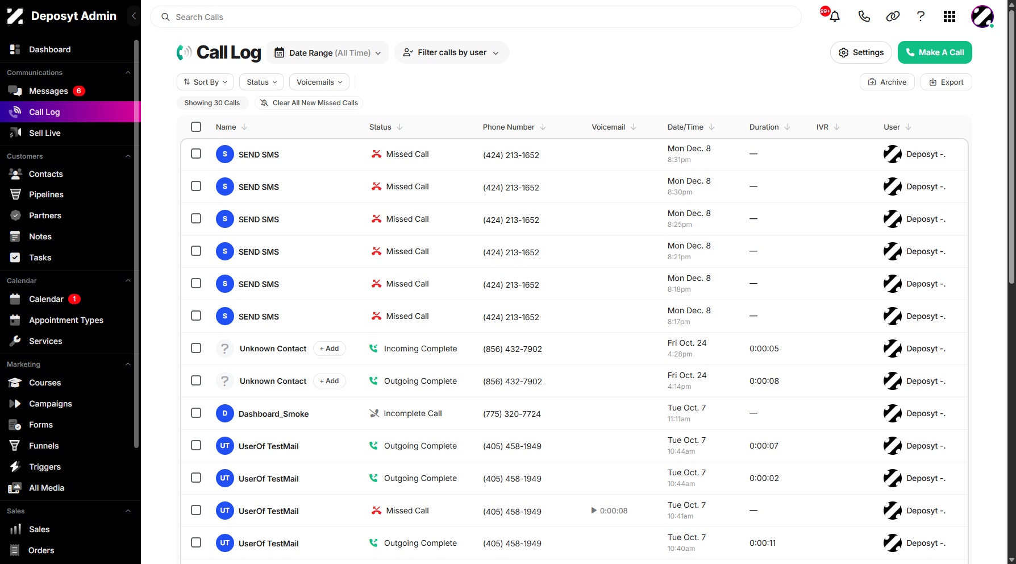Open the user profile avatar menu
This screenshot has height=564, width=1016.
point(982,16)
